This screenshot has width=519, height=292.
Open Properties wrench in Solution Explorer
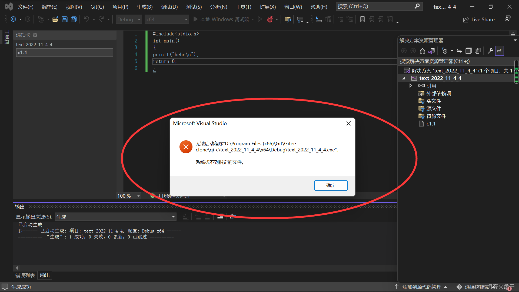(x=490, y=51)
